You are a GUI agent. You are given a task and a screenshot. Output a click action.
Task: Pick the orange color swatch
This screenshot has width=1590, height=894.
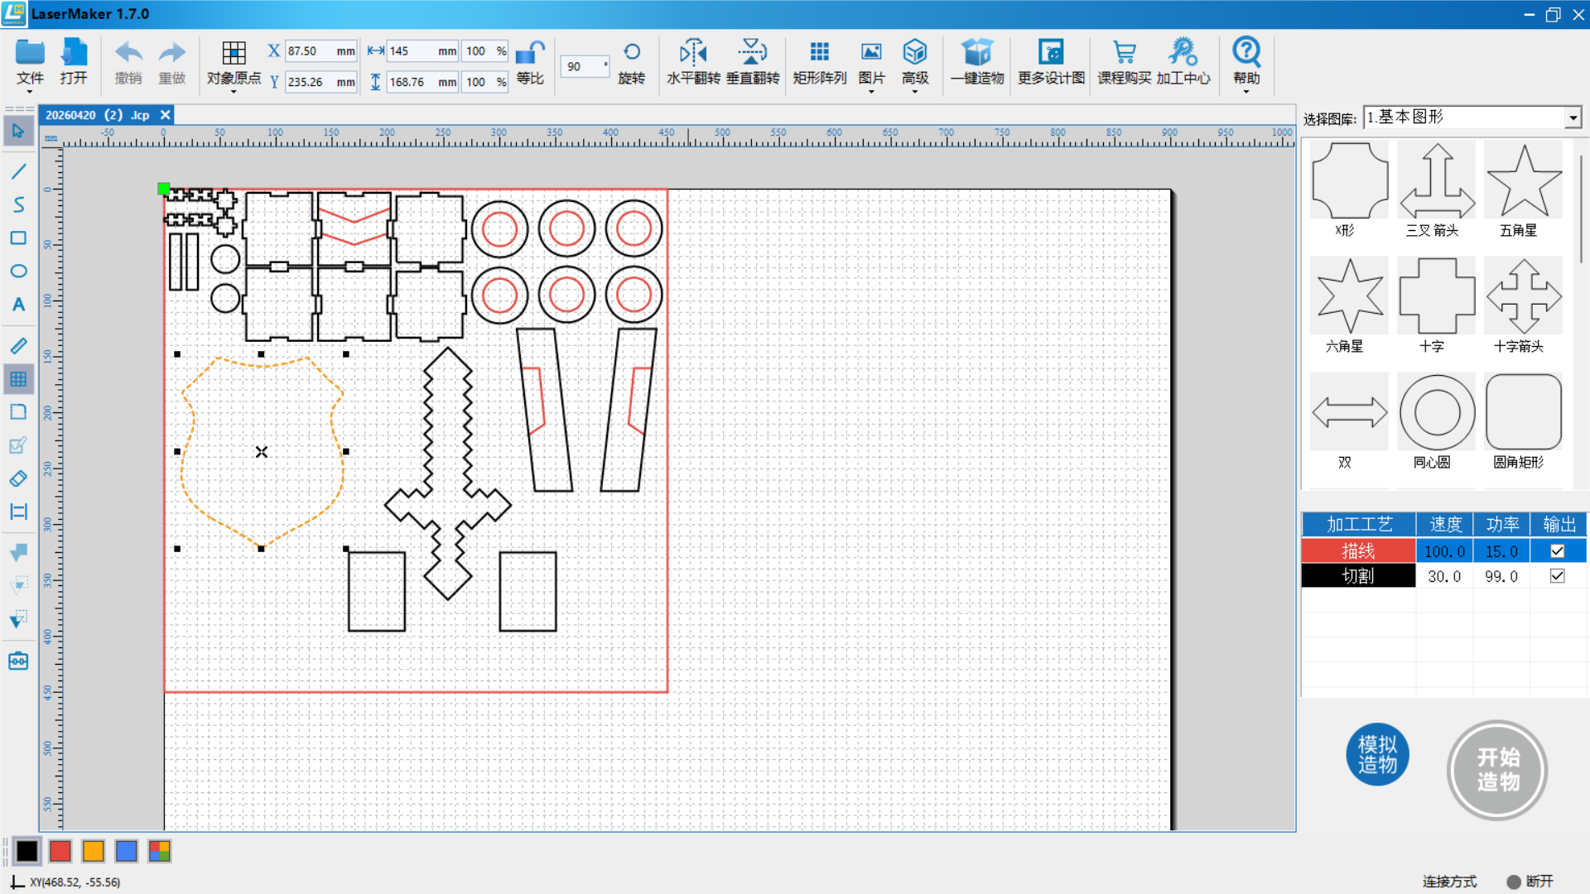pos(93,851)
